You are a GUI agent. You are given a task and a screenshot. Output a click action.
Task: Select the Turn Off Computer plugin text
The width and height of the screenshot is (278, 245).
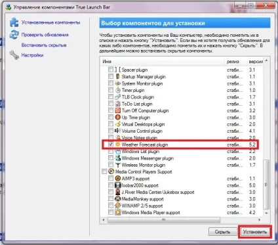click(x=145, y=110)
